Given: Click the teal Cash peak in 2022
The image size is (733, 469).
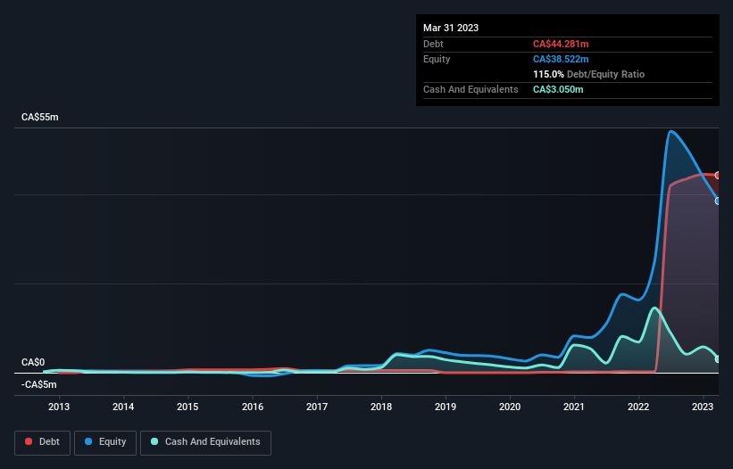Looking at the screenshot, I should click(x=654, y=308).
